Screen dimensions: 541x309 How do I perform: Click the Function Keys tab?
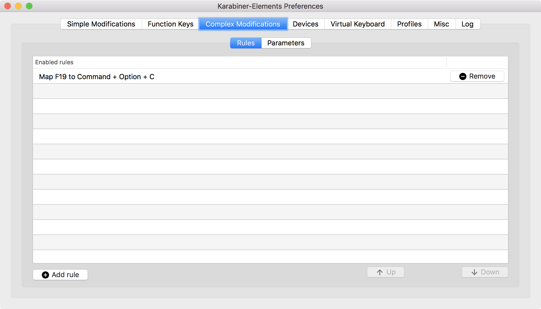coord(170,24)
